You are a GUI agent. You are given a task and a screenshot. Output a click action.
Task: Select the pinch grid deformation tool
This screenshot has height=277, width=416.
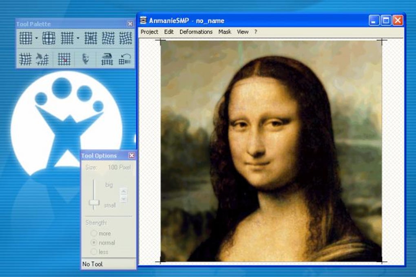(x=91, y=38)
